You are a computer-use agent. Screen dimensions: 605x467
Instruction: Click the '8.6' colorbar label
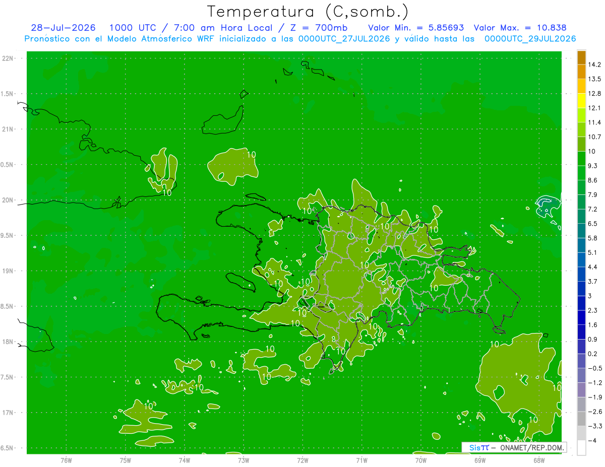tap(593, 180)
